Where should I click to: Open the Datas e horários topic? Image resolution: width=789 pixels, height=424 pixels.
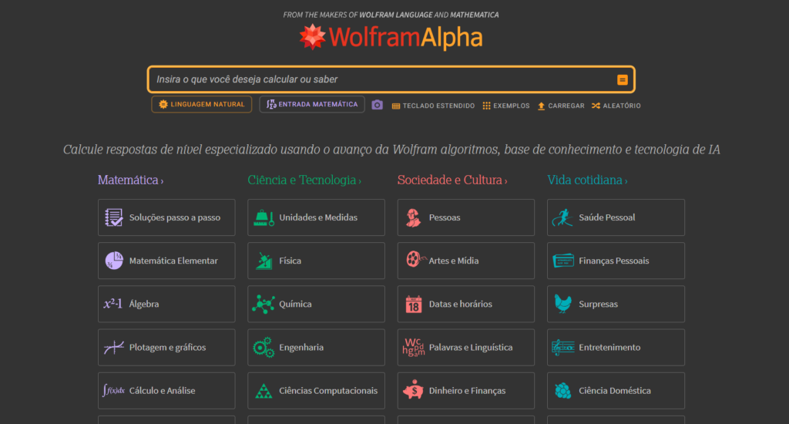[x=466, y=305]
